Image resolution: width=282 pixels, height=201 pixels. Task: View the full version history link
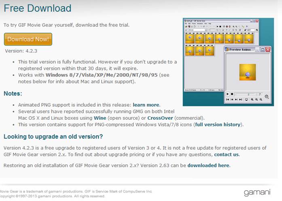coord(218,125)
